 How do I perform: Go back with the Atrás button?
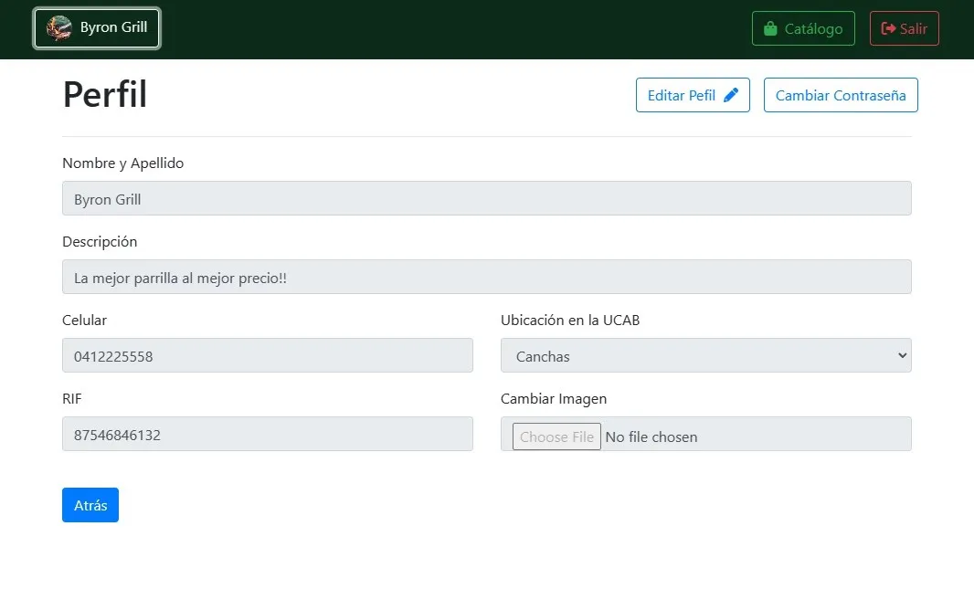point(90,505)
